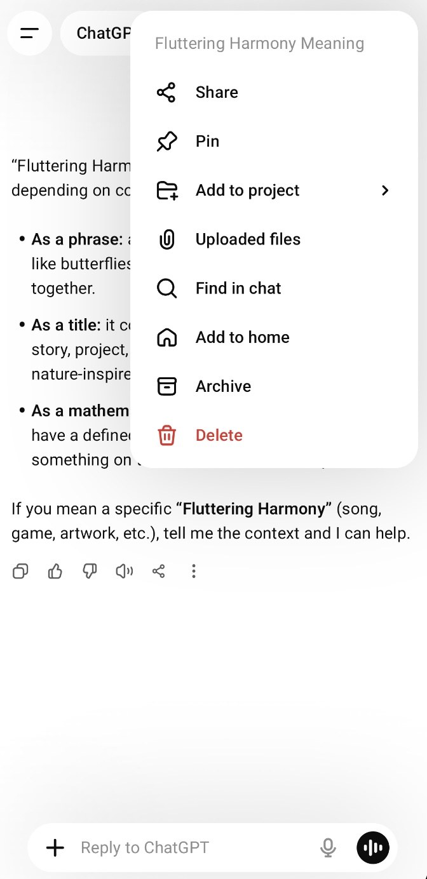Pin this chat with the pin icon
This screenshot has height=879, width=427.
[166, 142]
